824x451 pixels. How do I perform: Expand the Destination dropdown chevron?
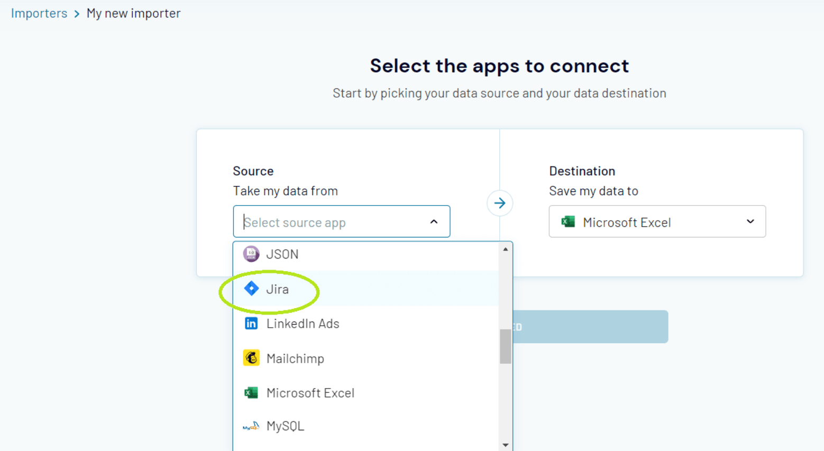[750, 222]
